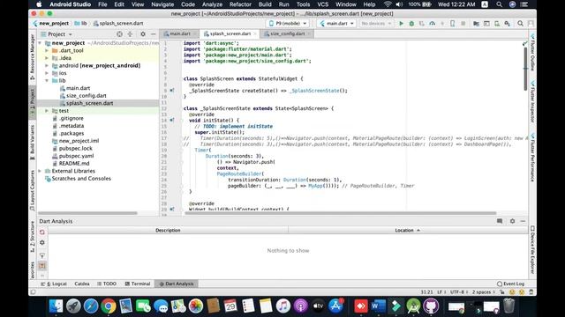Open Project Structure from the toolbar
This screenshot has width=565, height=317.
click(477, 24)
